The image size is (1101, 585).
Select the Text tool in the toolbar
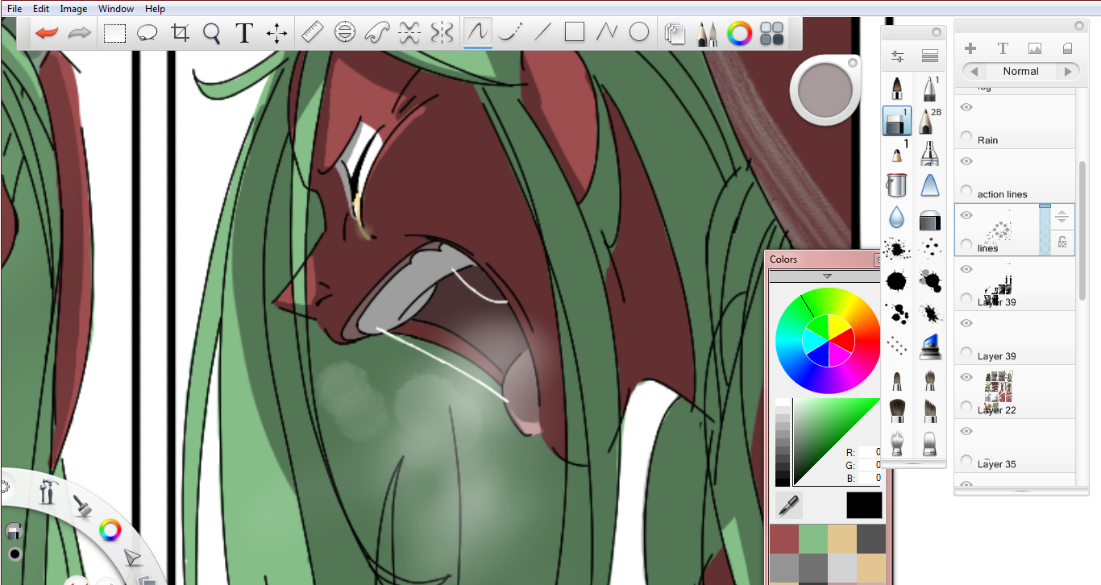244,33
